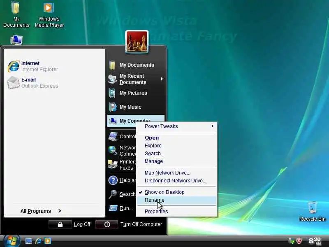This screenshot has width=329, height=247.
Task: Expand All Programs list
Action: tap(41, 211)
